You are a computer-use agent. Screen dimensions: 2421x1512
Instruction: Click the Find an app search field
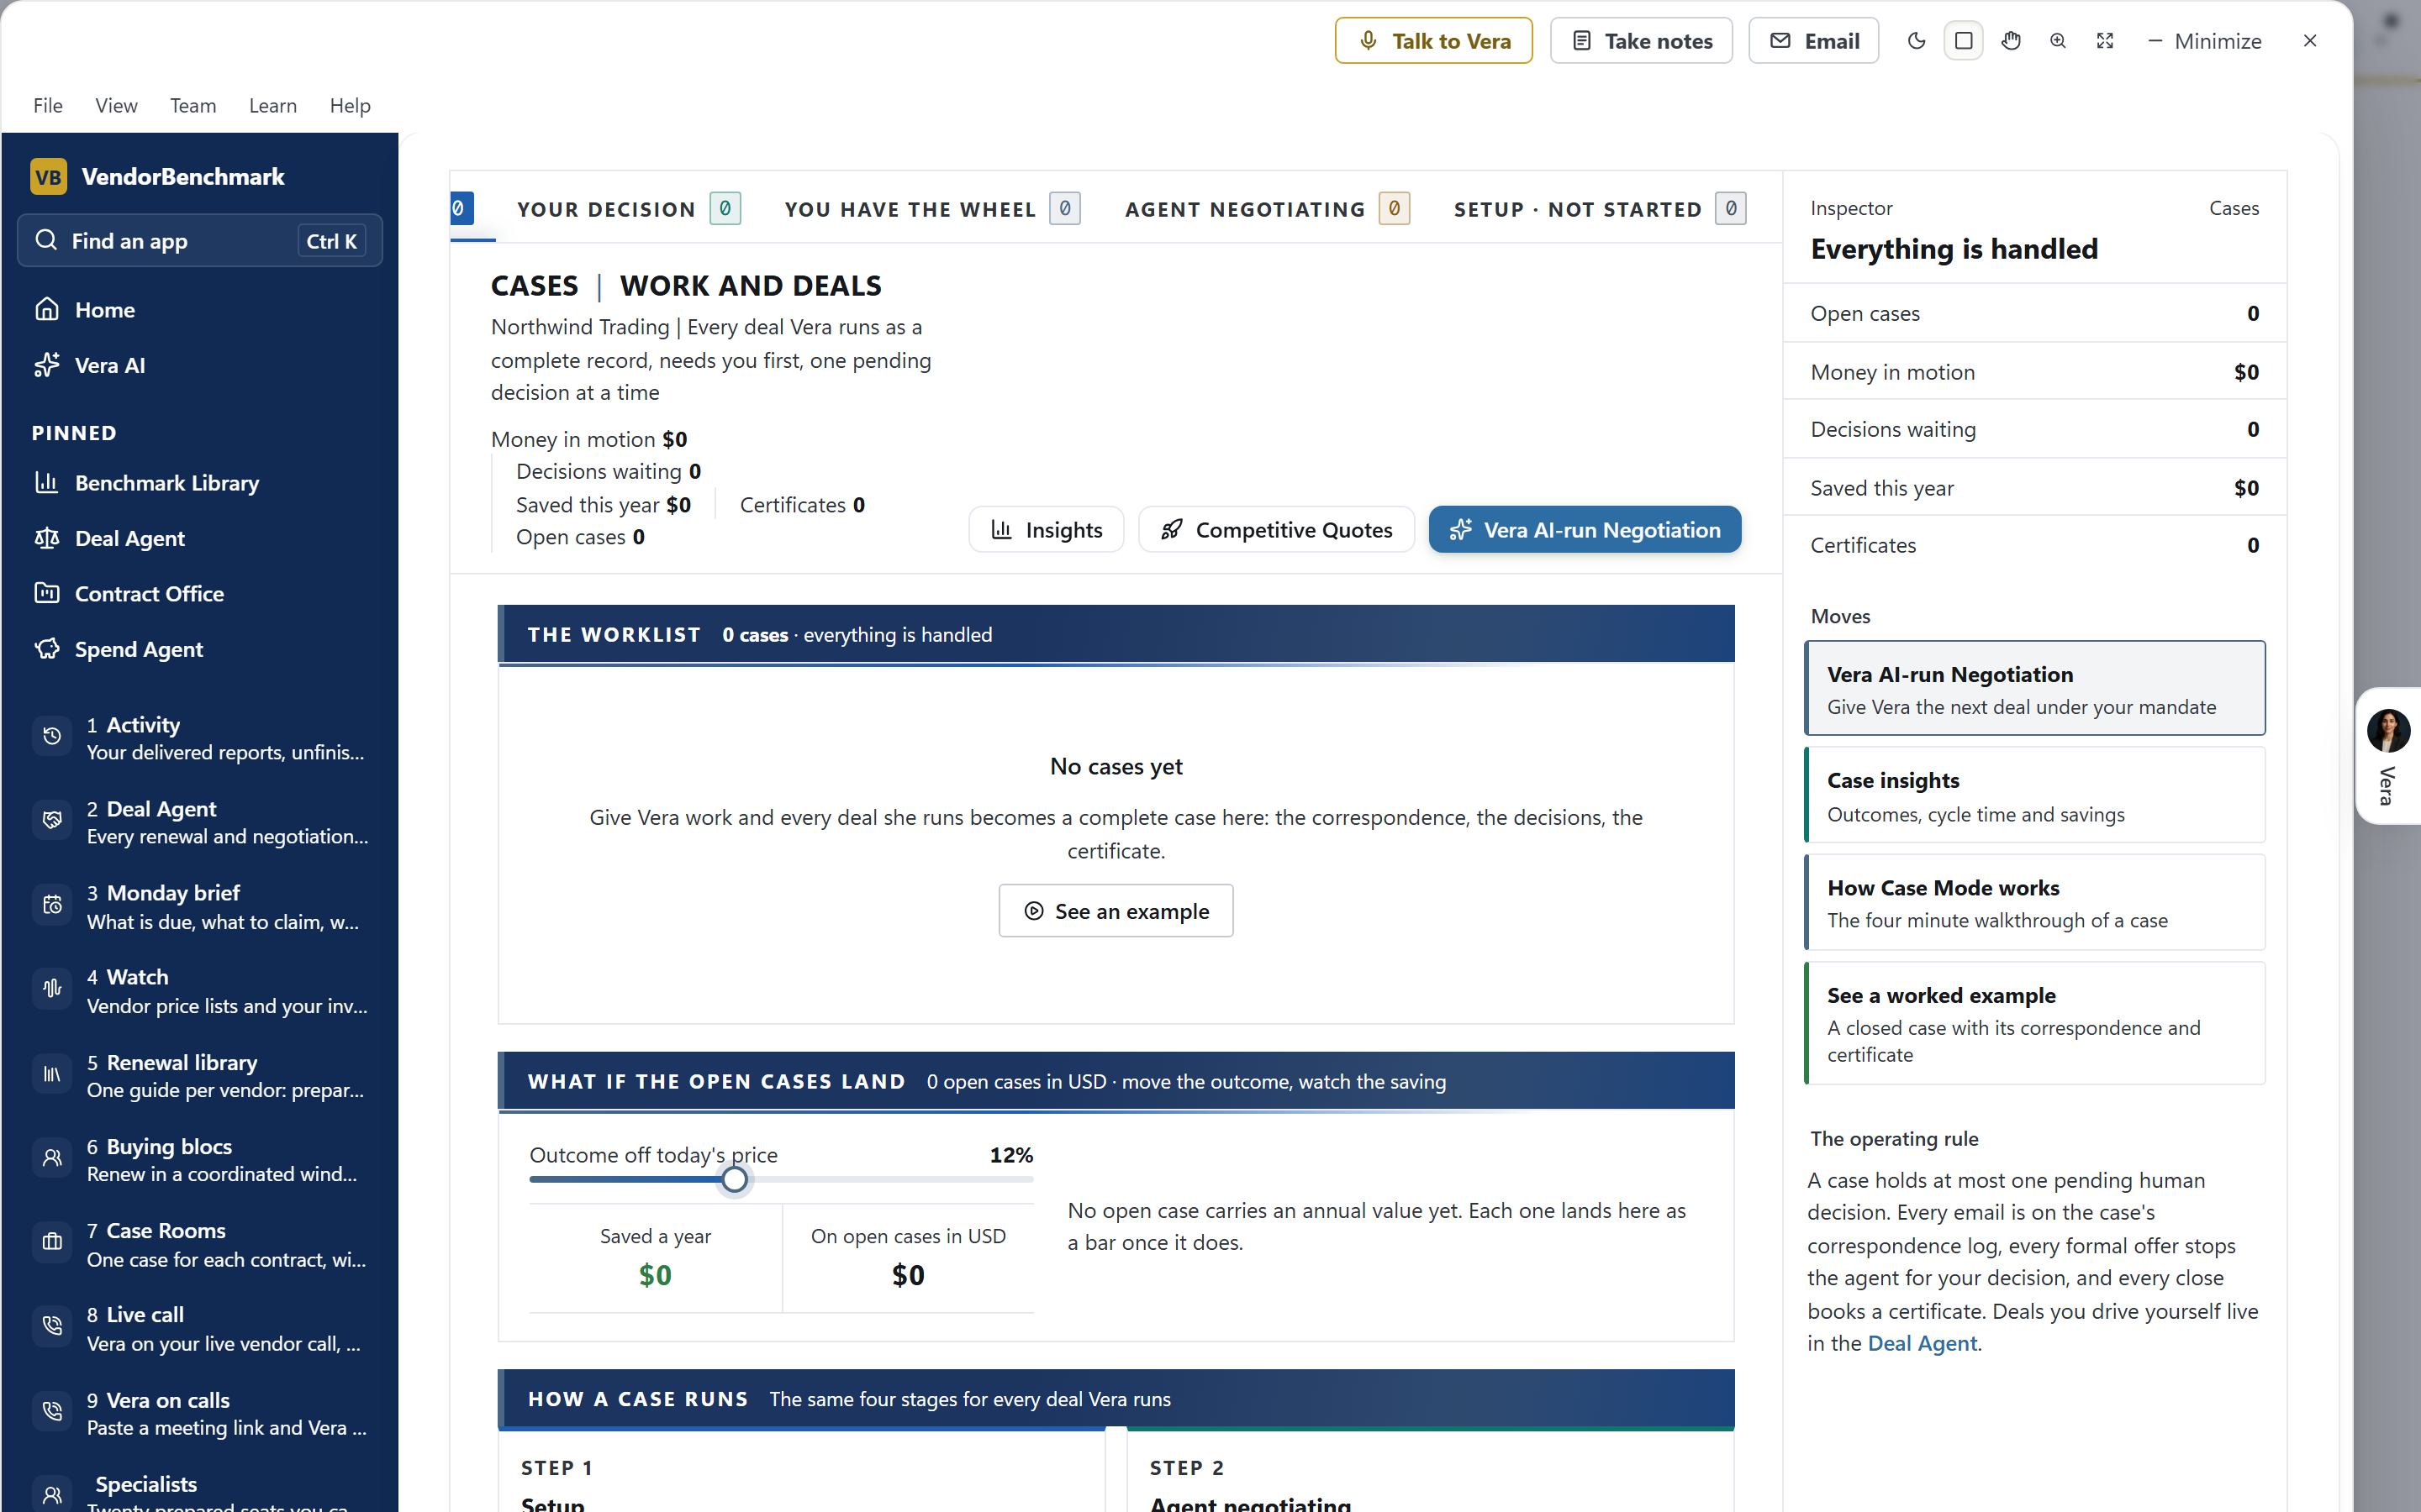pos(200,241)
